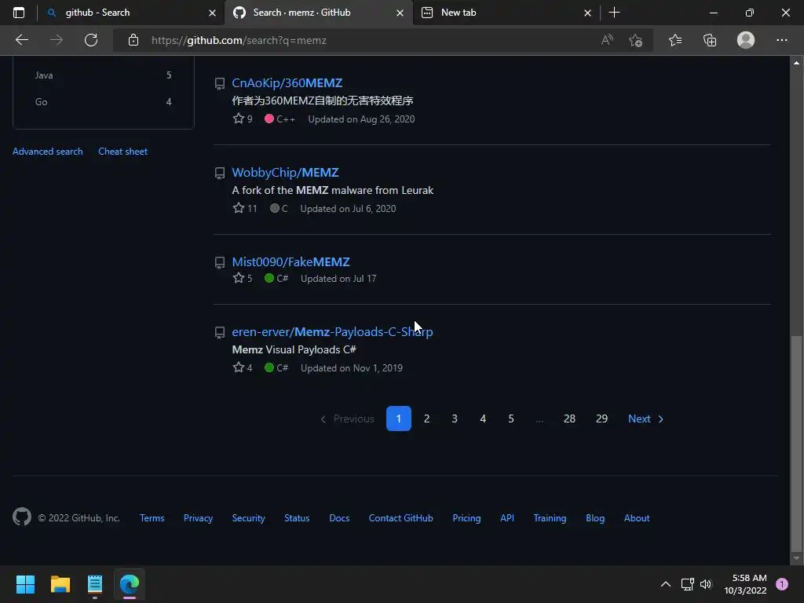Jump to results page 28
The height and width of the screenshot is (603, 804).
[x=569, y=418]
